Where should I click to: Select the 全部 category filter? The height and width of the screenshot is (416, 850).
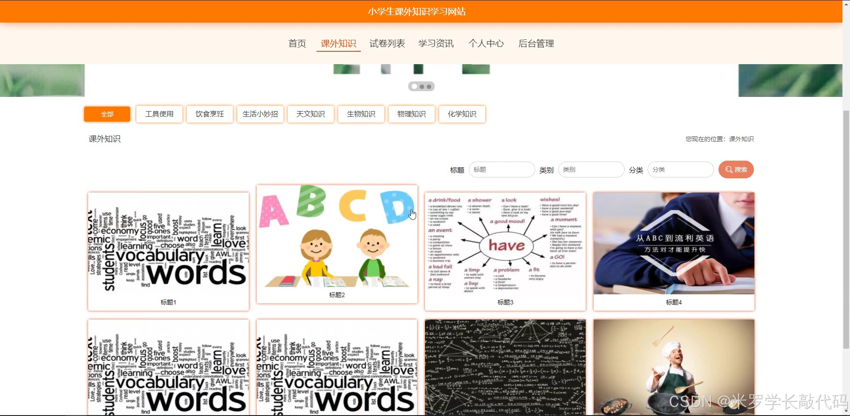[107, 114]
